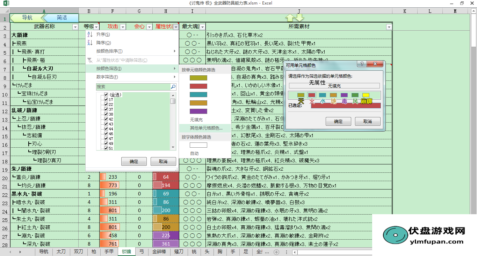Viewport: 477px width, 256px height.
Task: Filter by orange cell color in submenu
Action: (x=198, y=103)
